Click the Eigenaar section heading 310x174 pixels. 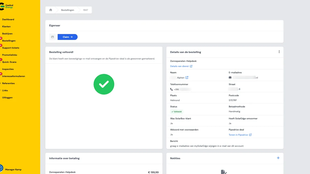[x=55, y=25]
